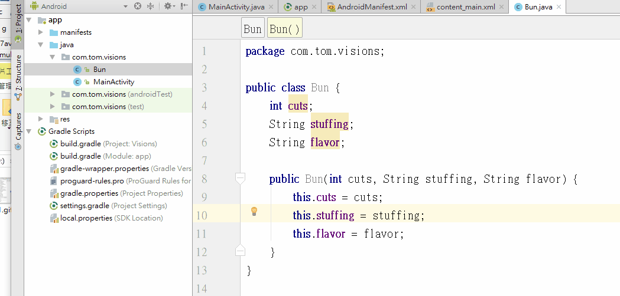
Task: Expand the res folder
Action: (x=40, y=119)
